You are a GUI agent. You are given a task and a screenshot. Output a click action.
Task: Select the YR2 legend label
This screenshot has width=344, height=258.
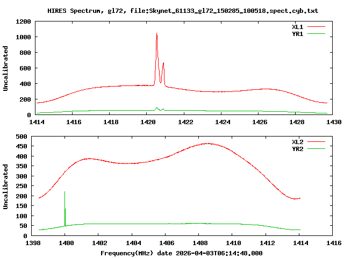click(297, 149)
